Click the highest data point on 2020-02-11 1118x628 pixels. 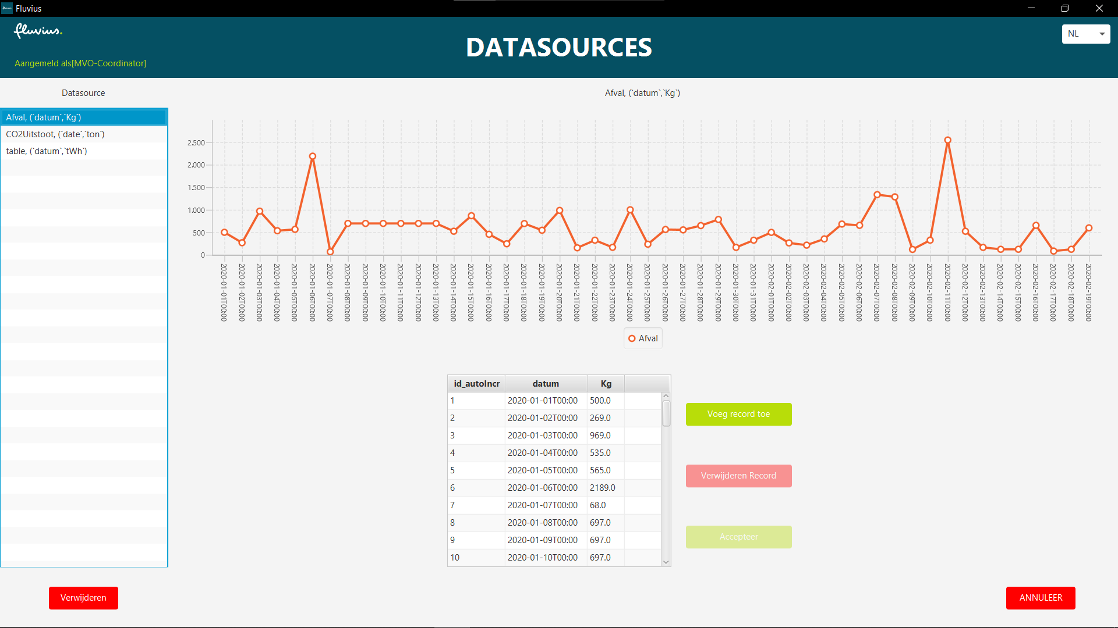click(947, 140)
